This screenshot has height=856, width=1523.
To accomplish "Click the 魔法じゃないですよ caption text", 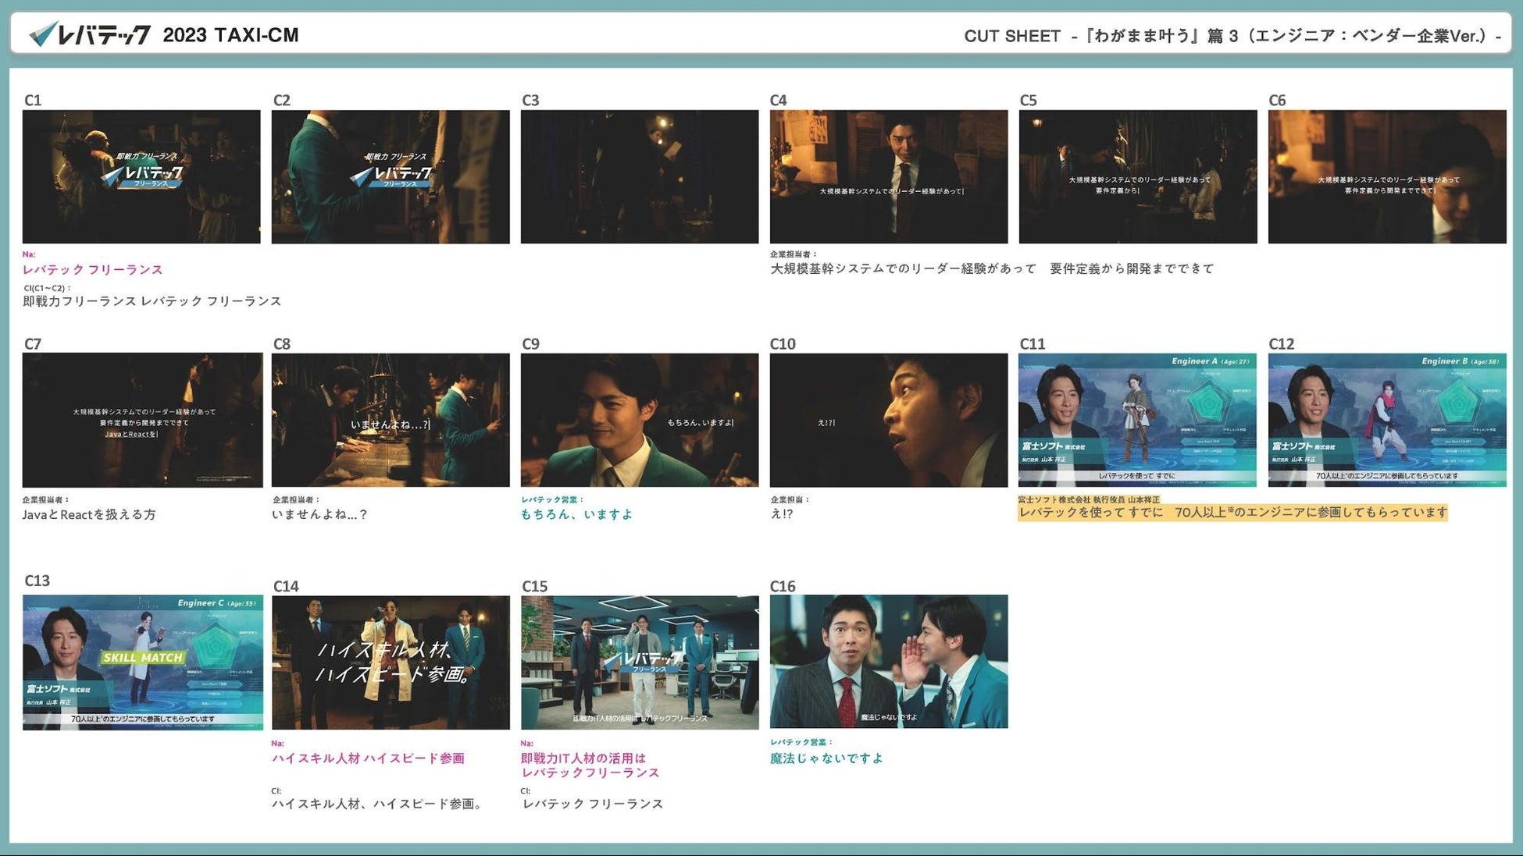I will pos(826,758).
